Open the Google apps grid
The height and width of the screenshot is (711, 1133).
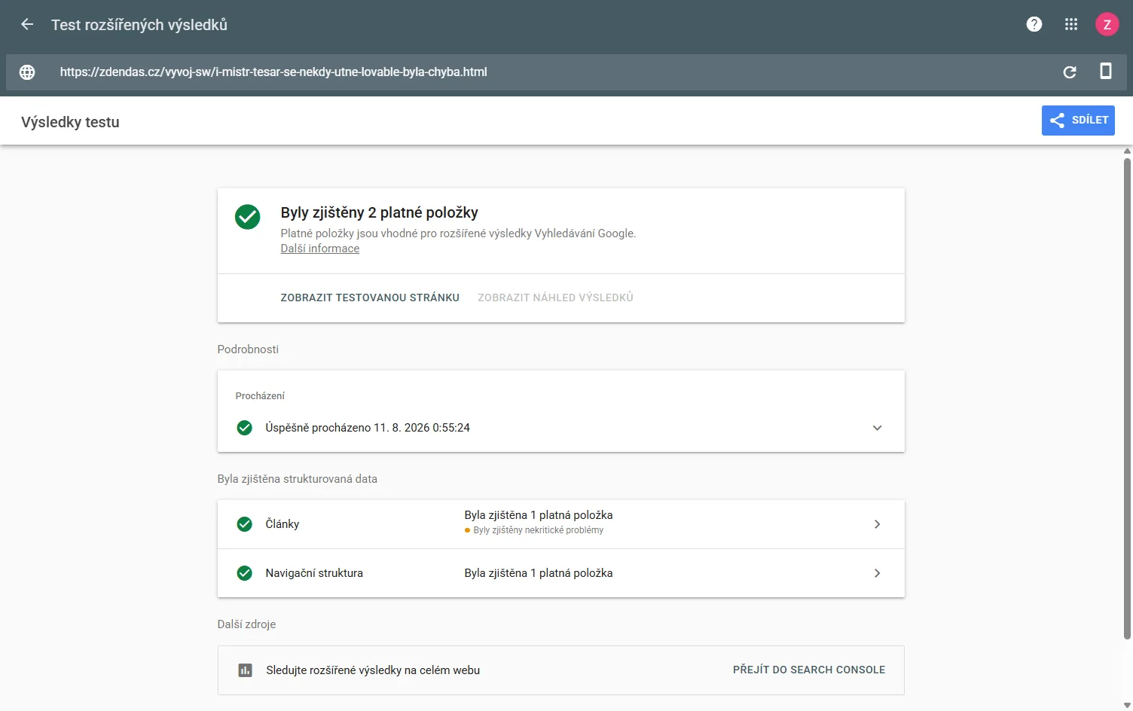click(1071, 24)
